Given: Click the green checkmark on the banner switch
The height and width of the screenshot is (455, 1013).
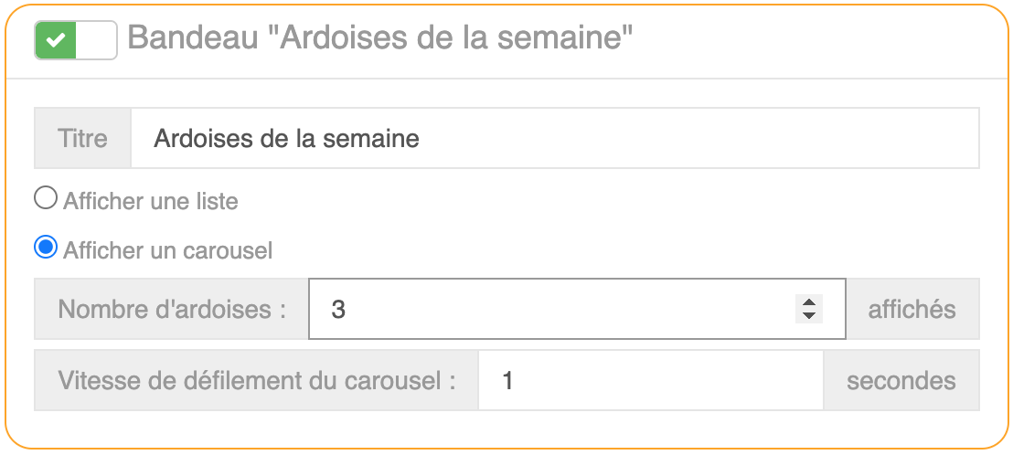Looking at the screenshot, I should (56, 40).
